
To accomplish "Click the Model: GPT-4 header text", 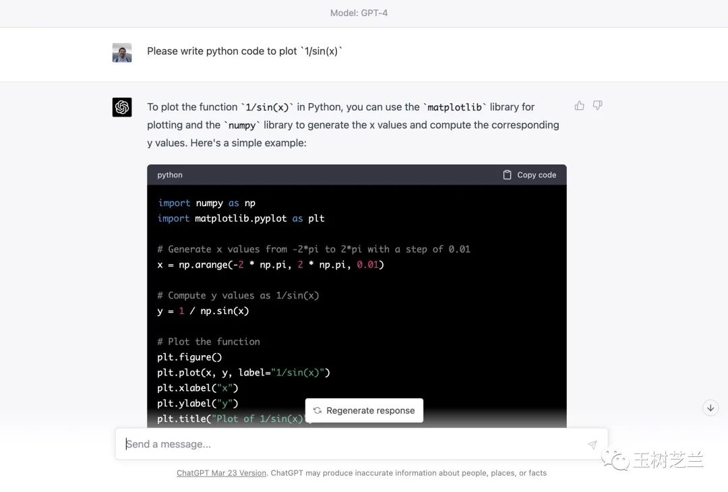I will click(x=359, y=13).
